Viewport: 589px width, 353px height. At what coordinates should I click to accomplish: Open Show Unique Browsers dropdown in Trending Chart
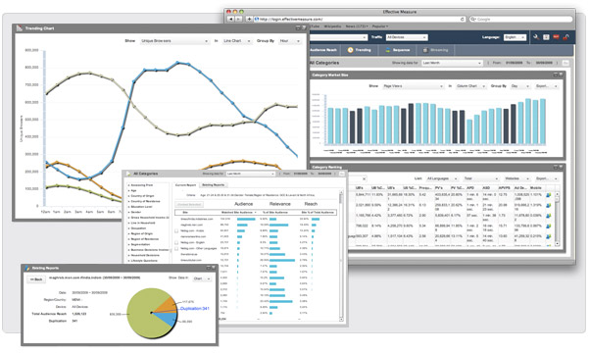174,40
